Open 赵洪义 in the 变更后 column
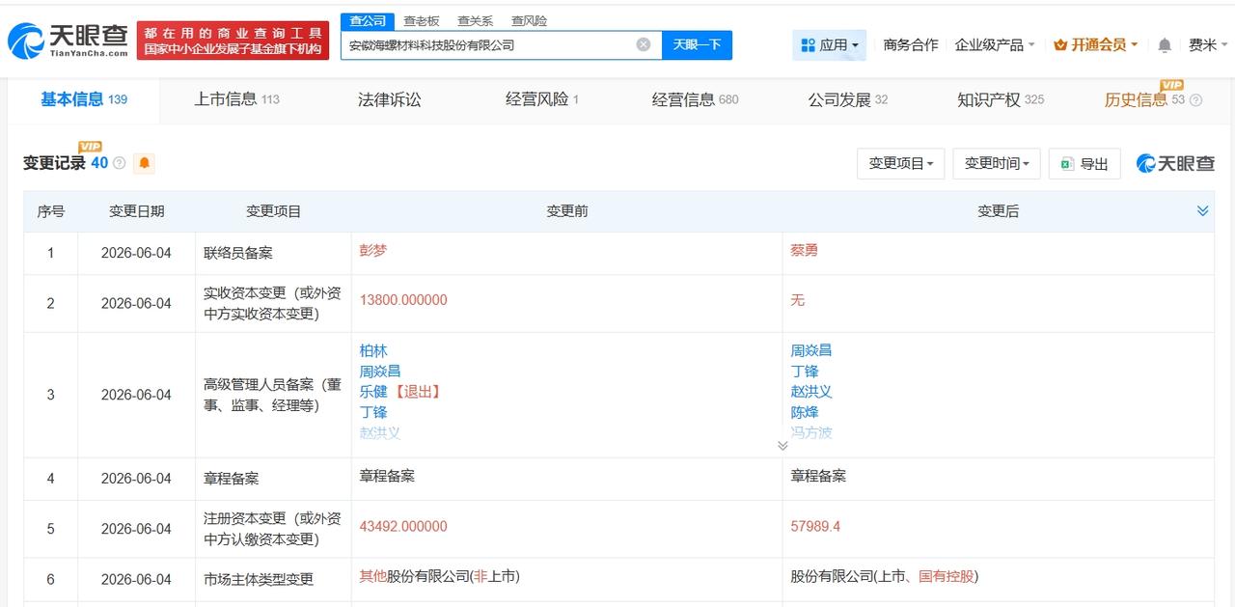This screenshot has height=607, width=1235. coord(811,392)
